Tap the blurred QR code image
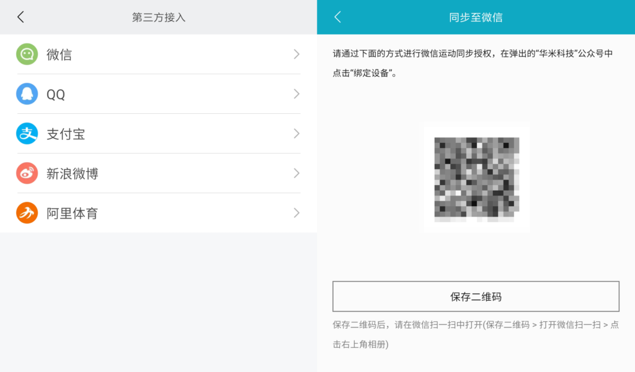The image size is (635, 372). click(x=477, y=180)
